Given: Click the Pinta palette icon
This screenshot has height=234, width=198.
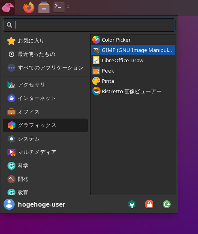Looking at the screenshot, I should pos(96,81).
